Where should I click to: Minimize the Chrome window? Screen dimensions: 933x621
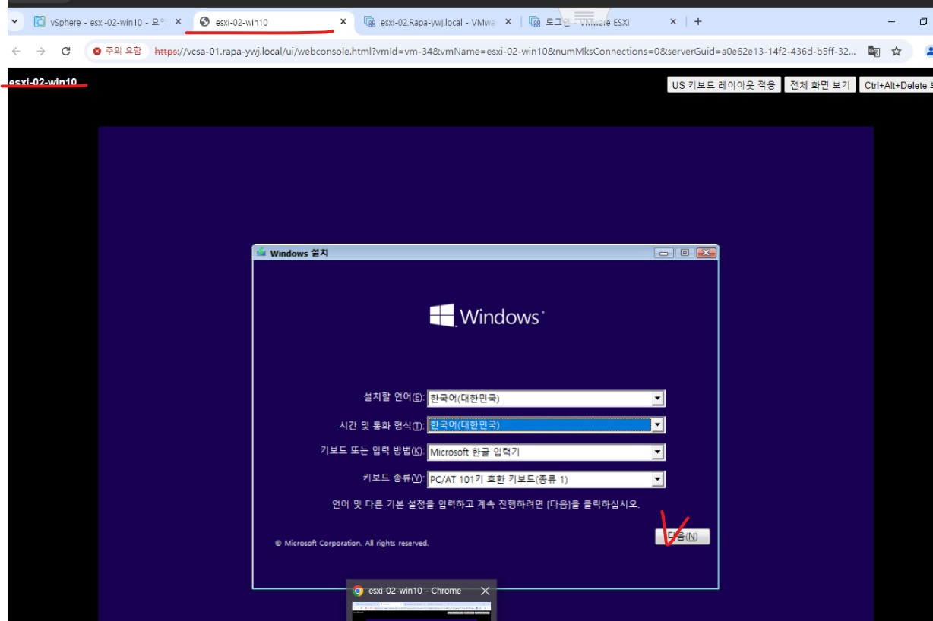click(891, 22)
